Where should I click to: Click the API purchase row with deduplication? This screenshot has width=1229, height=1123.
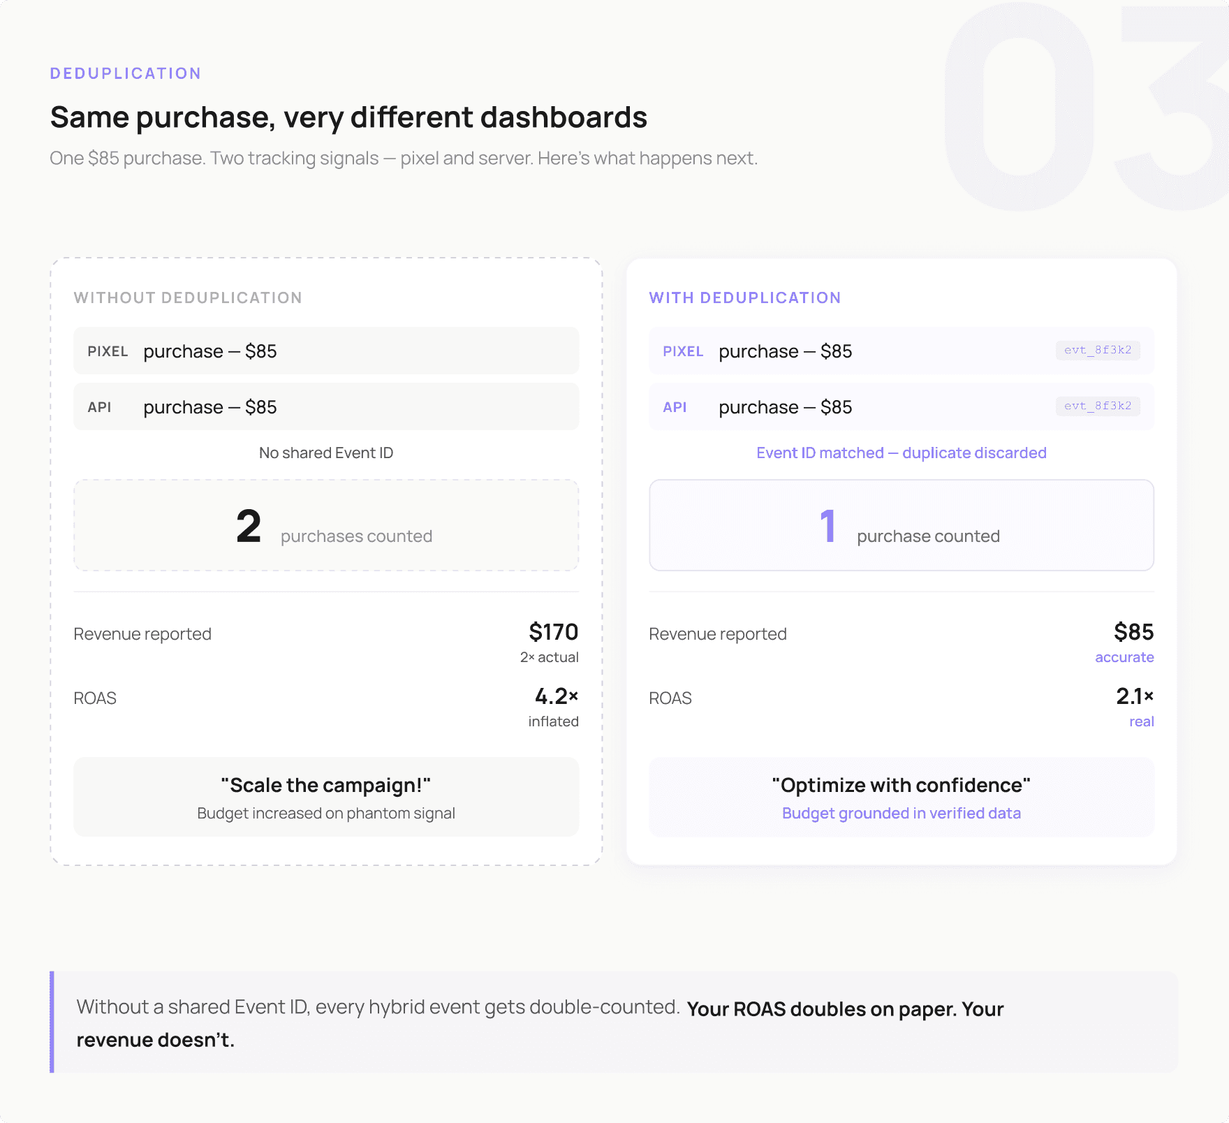click(x=901, y=406)
